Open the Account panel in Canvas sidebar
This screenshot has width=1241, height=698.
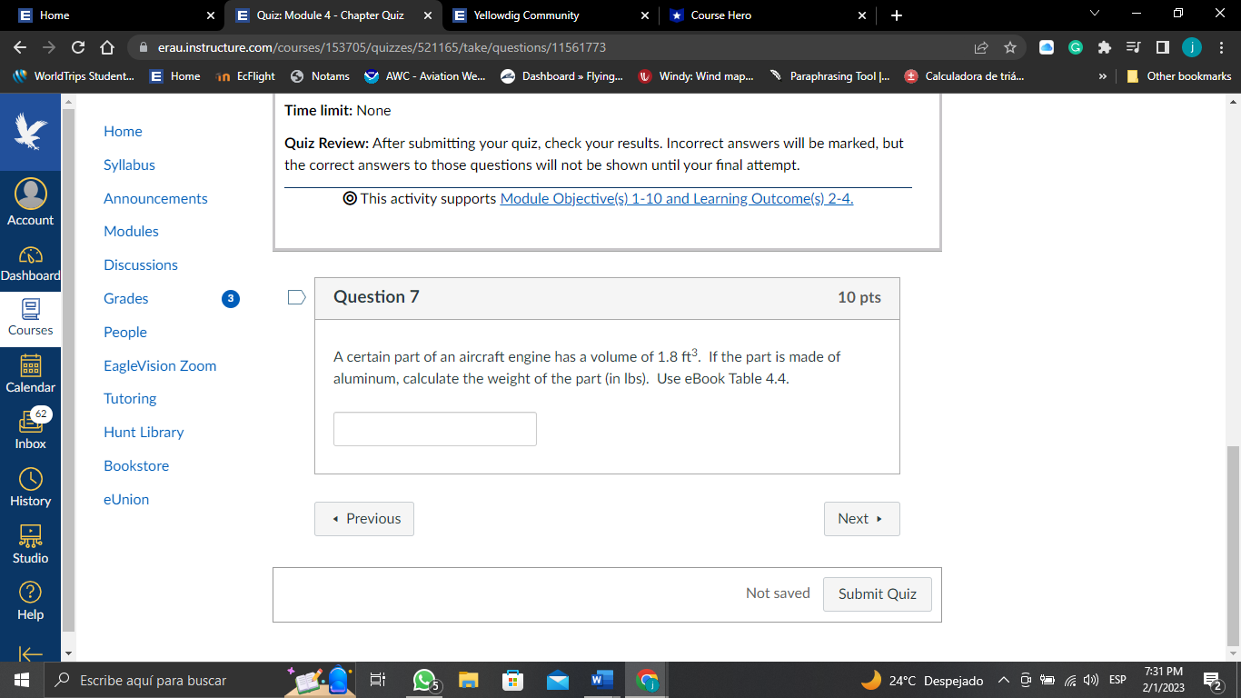30,202
